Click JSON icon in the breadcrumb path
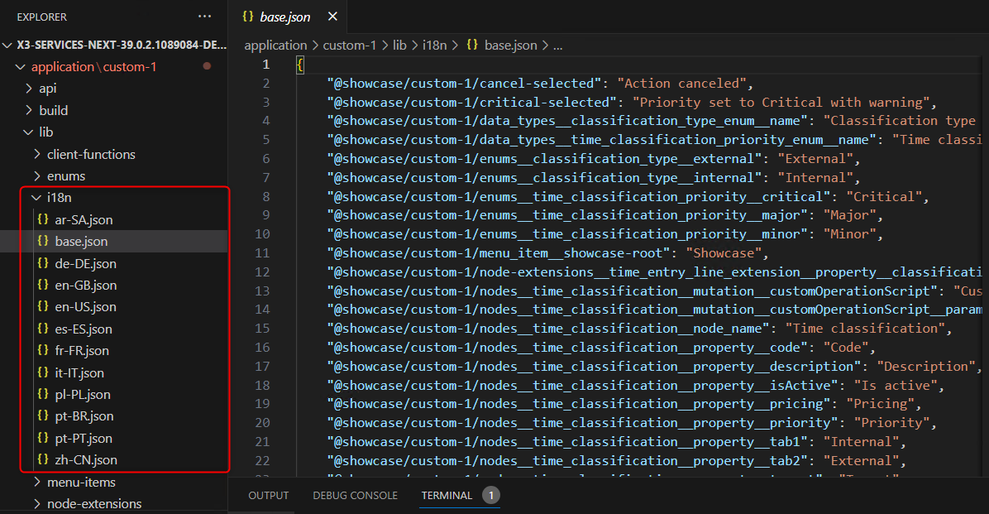Viewport: 989px width, 514px height. (472, 45)
